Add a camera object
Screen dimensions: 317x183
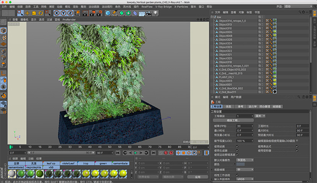pos(149,13)
